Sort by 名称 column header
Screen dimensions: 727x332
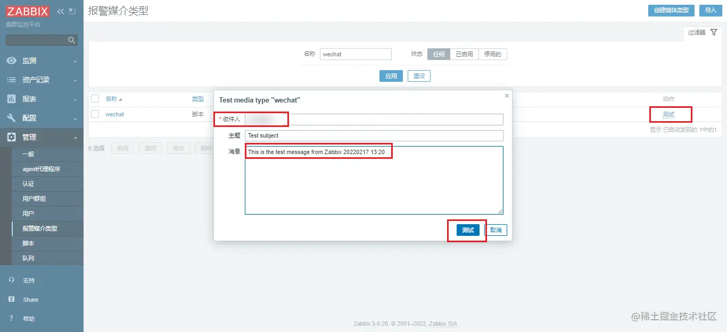coord(114,99)
